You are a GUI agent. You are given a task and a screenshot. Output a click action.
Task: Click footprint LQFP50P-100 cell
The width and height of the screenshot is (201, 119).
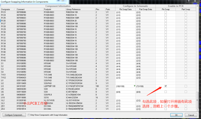55,86
